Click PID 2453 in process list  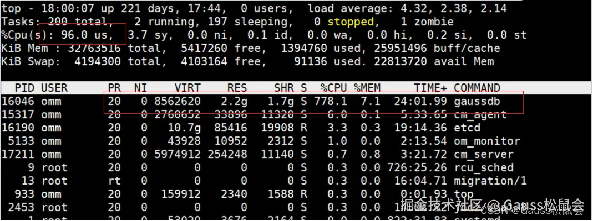(21, 207)
